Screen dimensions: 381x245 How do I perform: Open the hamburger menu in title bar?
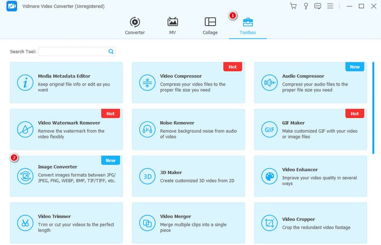point(331,6)
